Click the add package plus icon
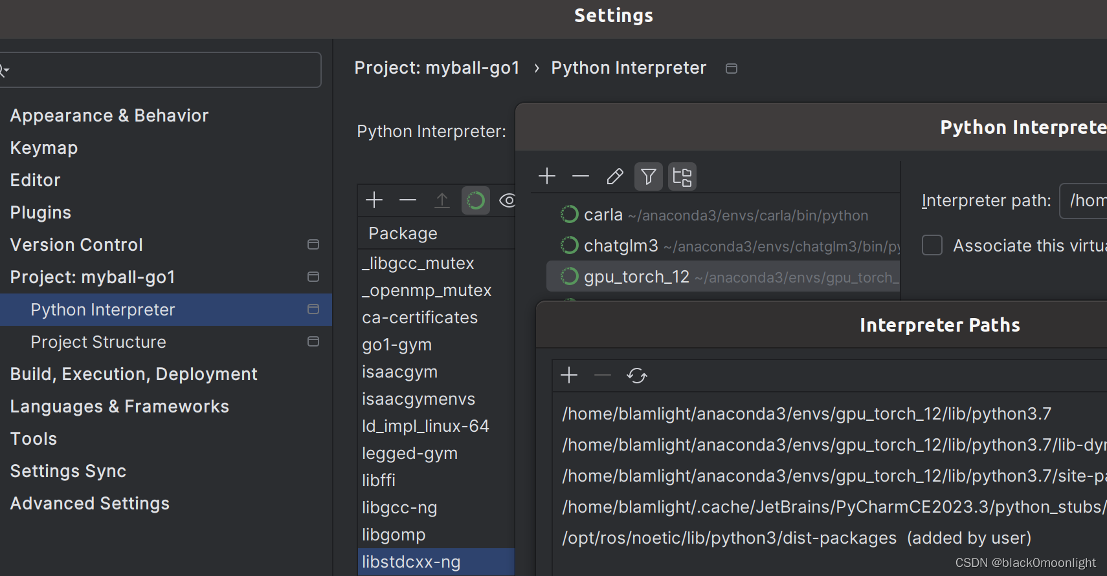The width and height of the screenshot is (1107, 576). 374,200
